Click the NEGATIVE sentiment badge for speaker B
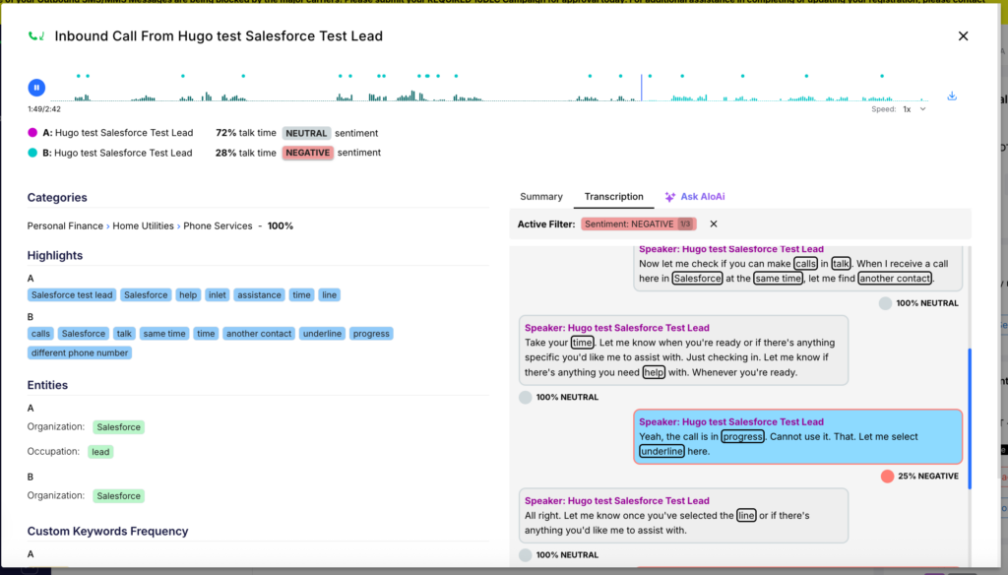The image size is (1008, 575). (x=308, y=153)
